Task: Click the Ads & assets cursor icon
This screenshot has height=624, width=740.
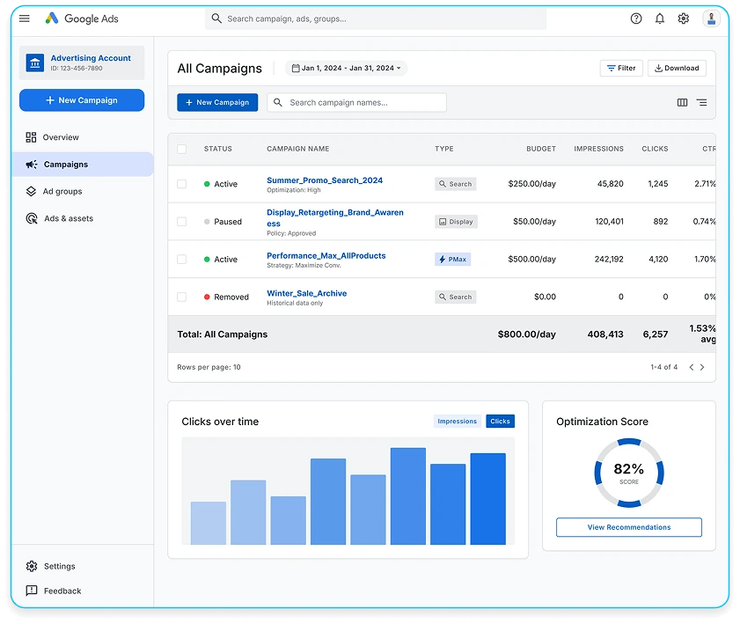Action: (x=32, y=218)
